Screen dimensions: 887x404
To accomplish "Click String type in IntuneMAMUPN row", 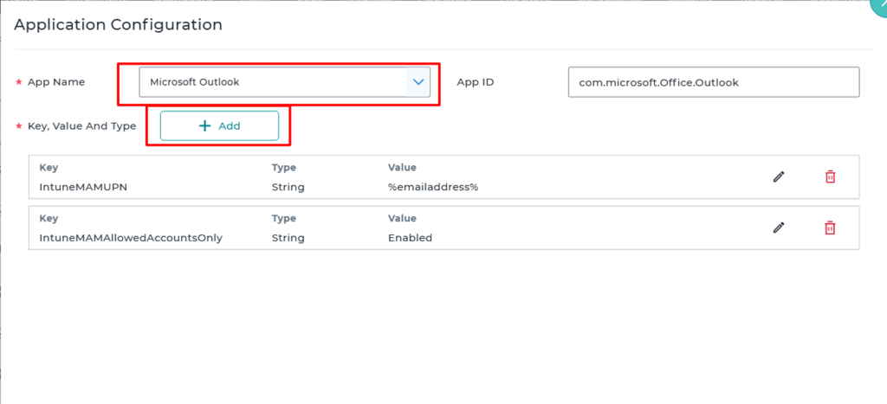I will (288, 187).
